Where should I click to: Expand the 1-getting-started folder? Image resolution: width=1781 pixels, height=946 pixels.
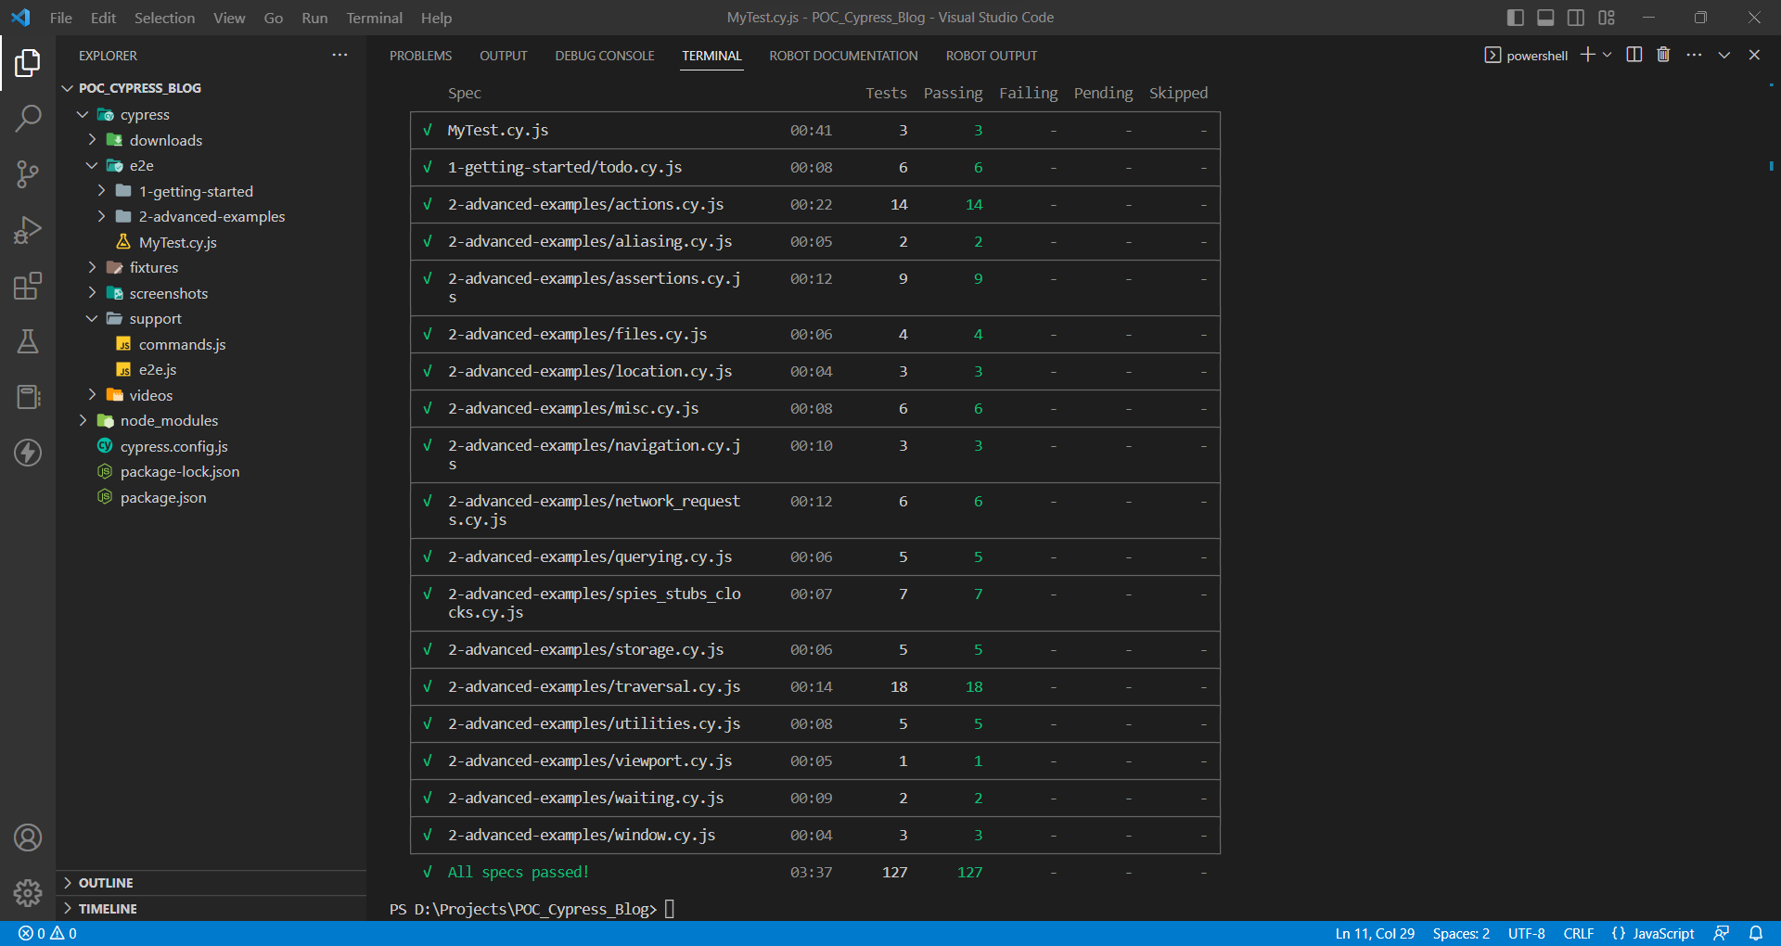[101, 191]
